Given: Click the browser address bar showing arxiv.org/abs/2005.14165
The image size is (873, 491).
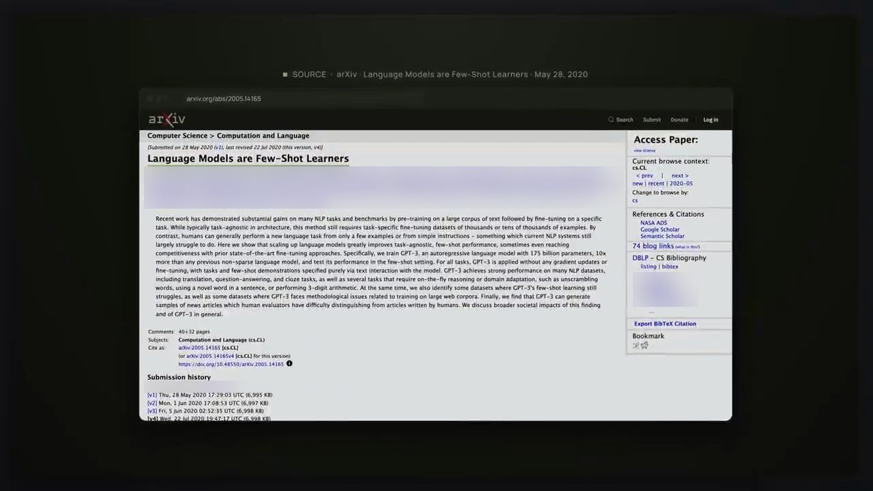Looking at the screenshot, I should pyautogui.click(x=224, y=99).
